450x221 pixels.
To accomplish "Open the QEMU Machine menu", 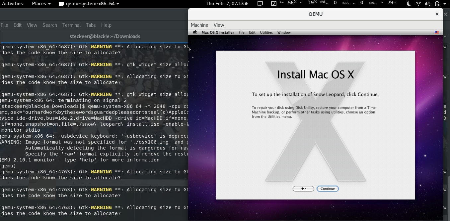I will [199, 25].
